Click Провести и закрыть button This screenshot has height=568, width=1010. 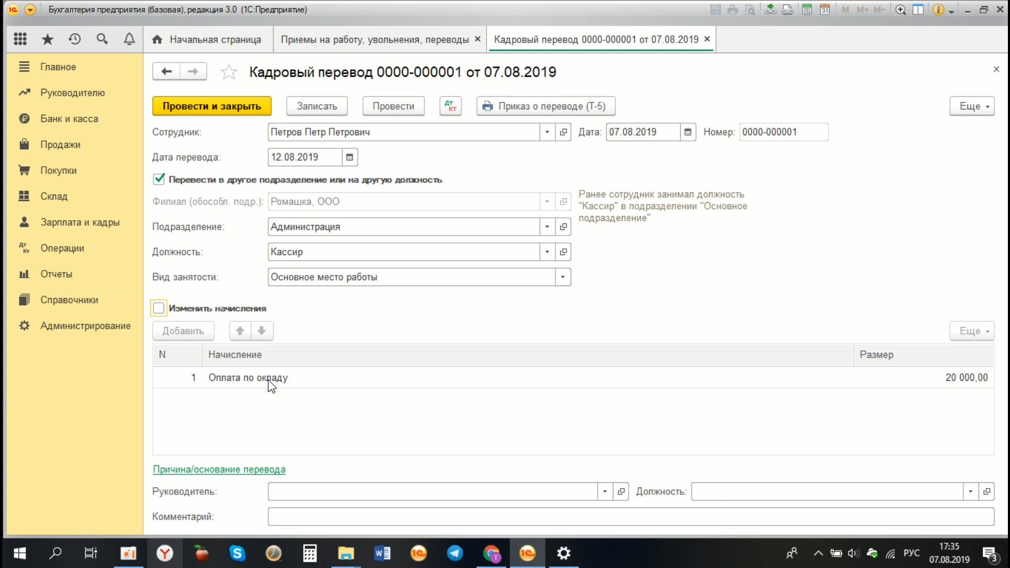(211, 106)
